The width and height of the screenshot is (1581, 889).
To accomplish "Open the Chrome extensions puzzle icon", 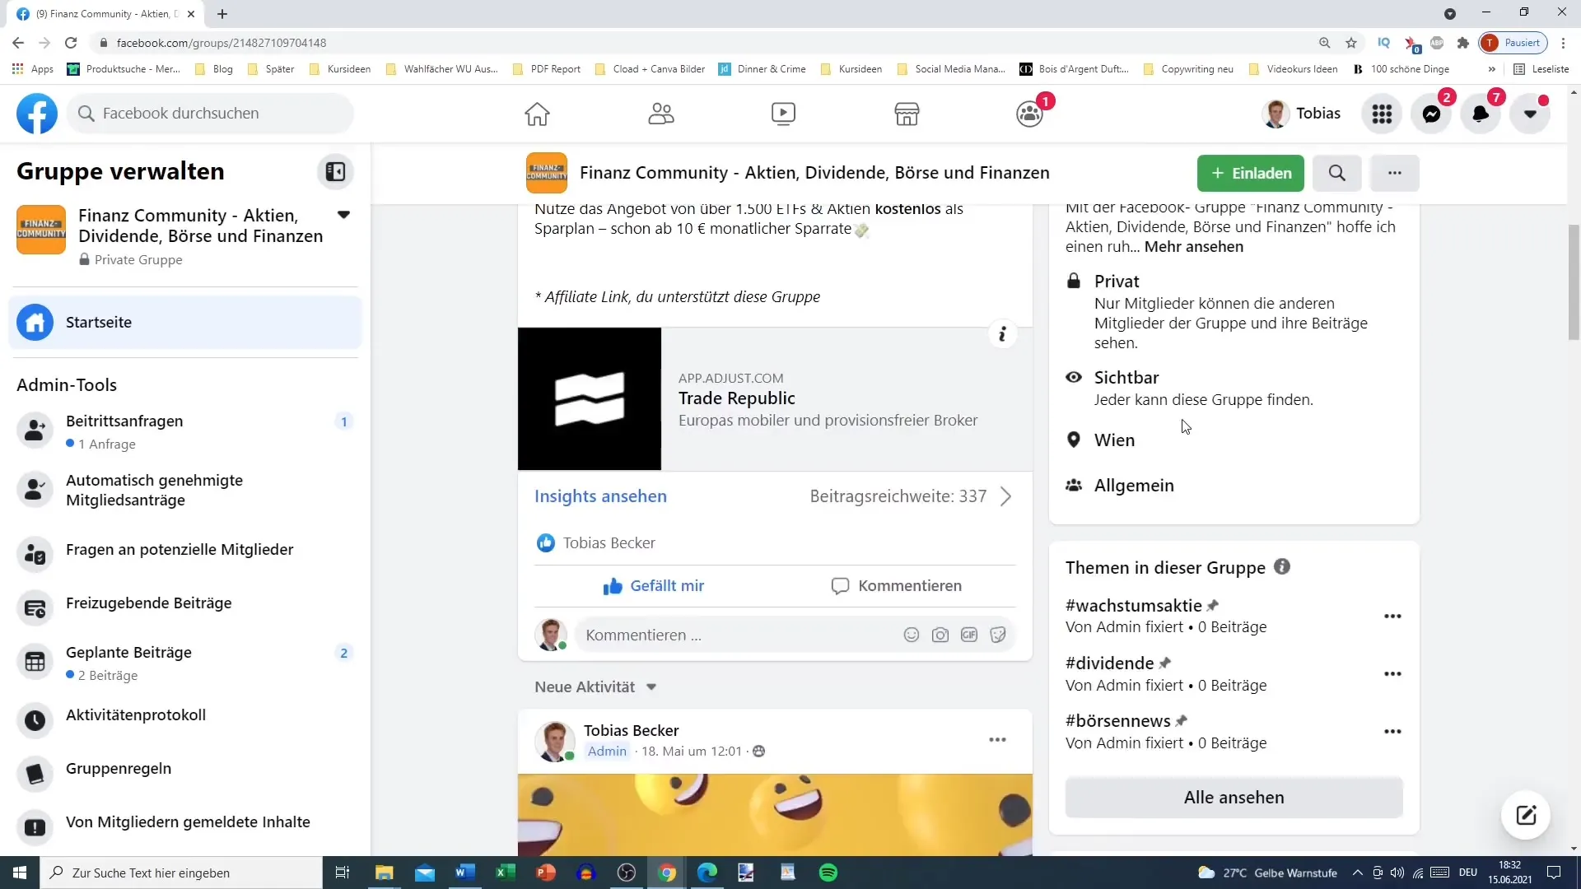I will [1462, 43].
